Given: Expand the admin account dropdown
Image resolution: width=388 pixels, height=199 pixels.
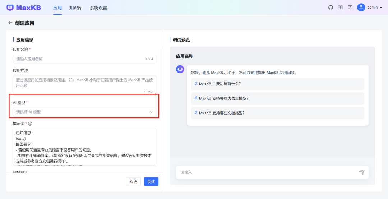Looking at the screenshot, I should point(381,8).
